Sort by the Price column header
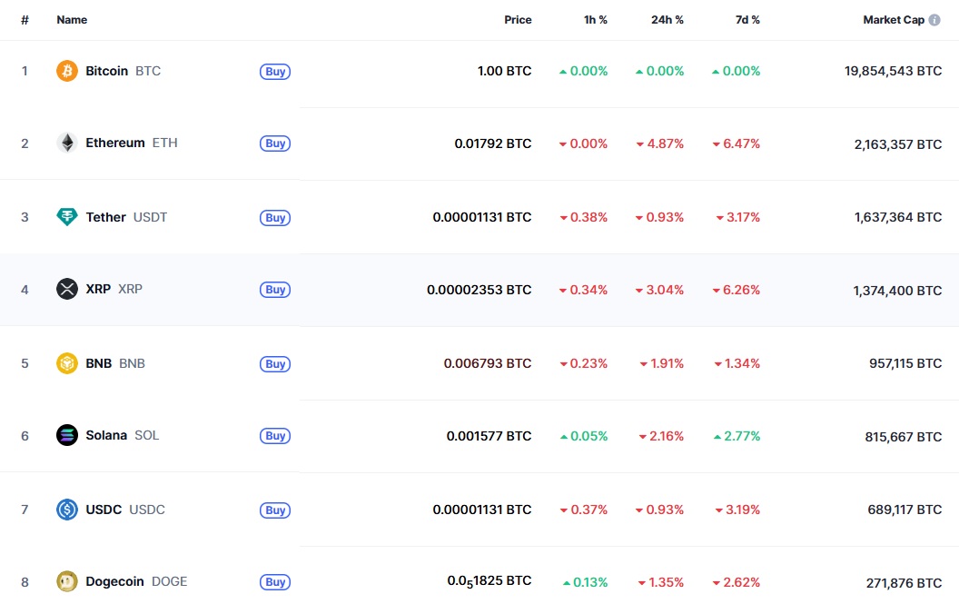959x604 pixels. coord(518,19)
